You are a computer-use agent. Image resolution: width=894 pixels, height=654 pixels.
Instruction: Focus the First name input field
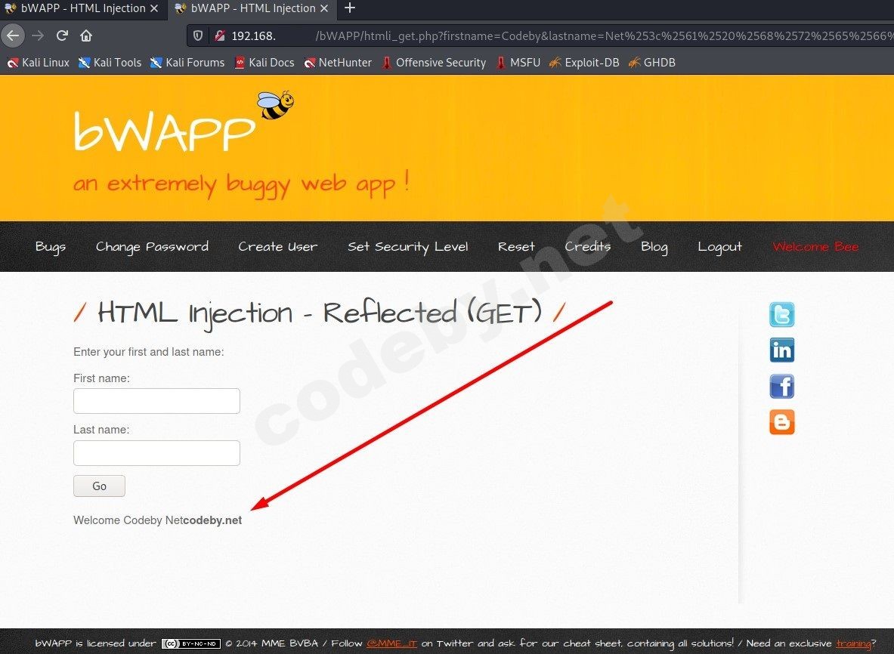pos(156,401)
